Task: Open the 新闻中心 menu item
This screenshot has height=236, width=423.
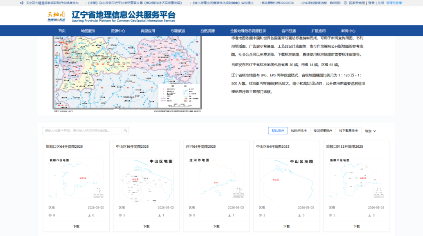Action: tap(348, 31)
